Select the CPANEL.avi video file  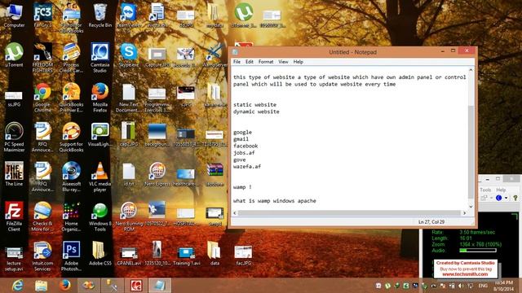[x=129, y=256]
